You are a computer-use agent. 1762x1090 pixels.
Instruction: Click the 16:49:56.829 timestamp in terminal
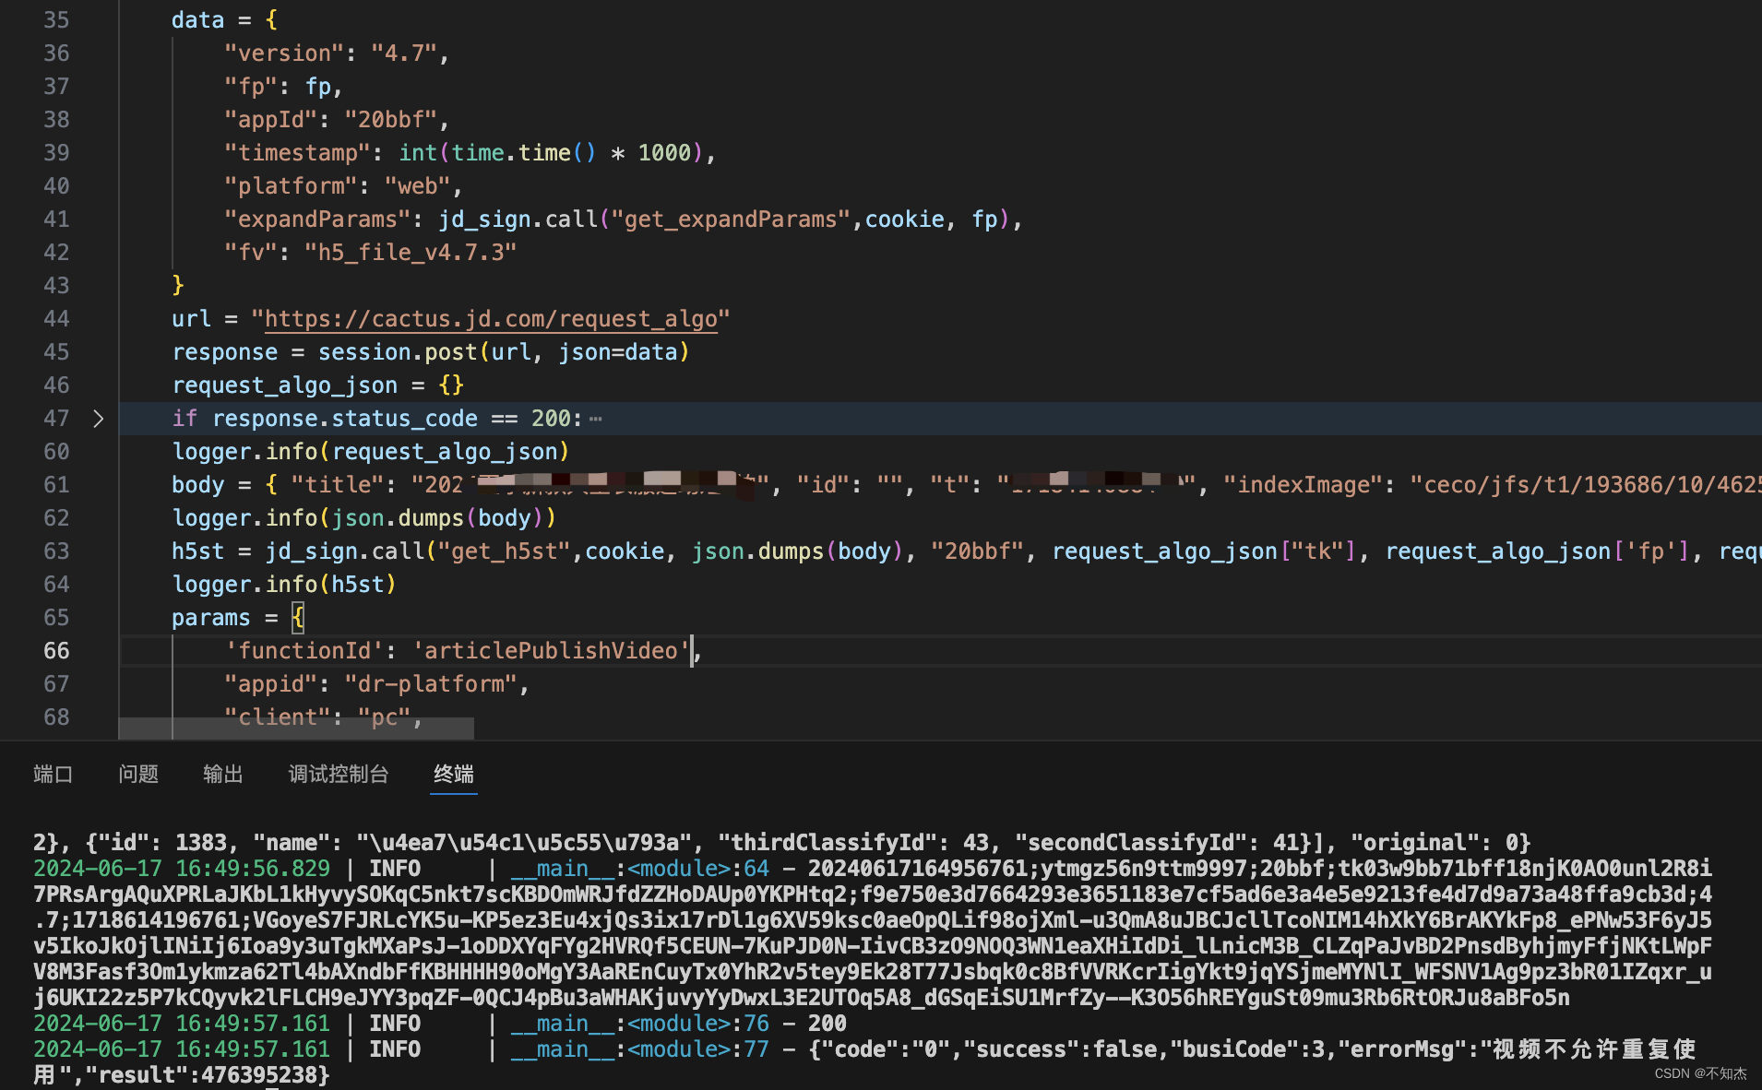pyautogui.click(x=253, y=869)
